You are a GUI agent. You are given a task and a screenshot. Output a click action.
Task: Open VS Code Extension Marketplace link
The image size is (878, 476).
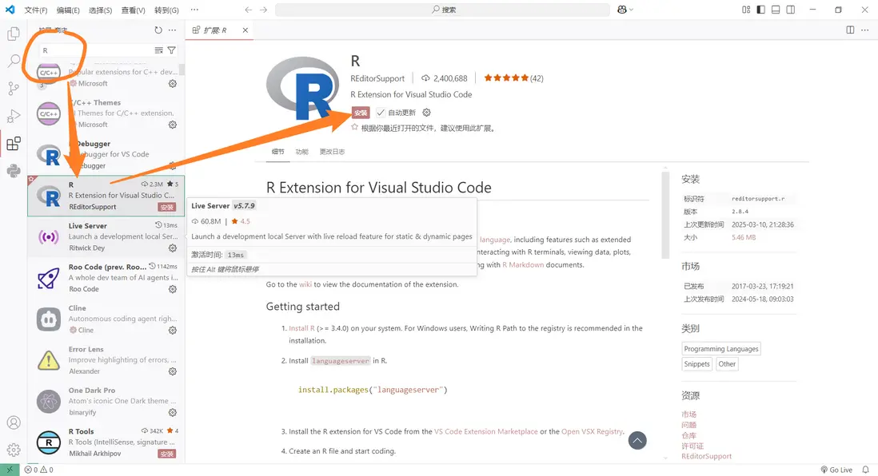(x=485, y=431)
